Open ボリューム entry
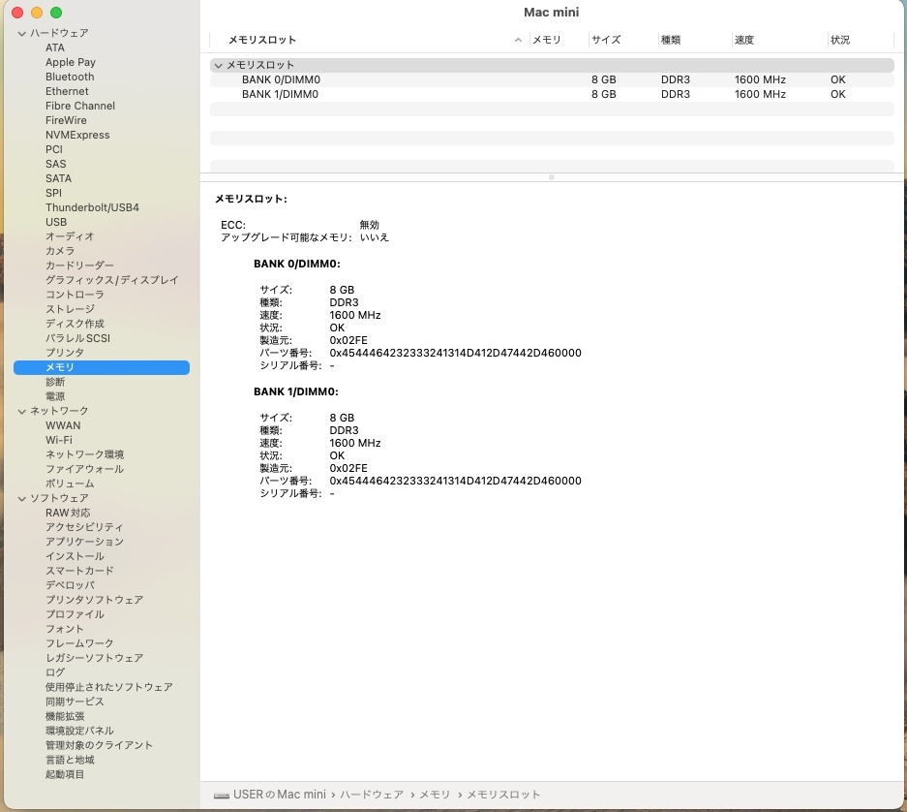Screen dimensions: 907x812 point(70,483)
